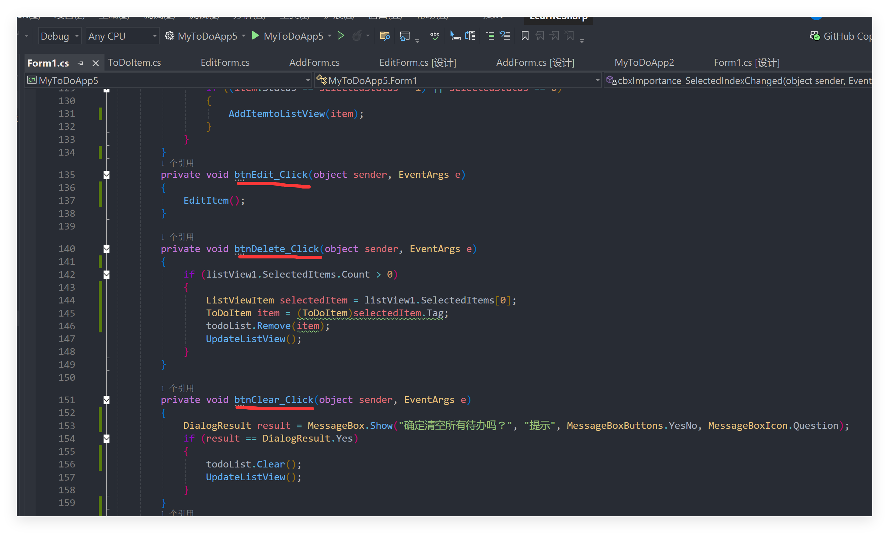
Task: Collapse btnDelete_Click method at line 140
Action: point(107,249)
